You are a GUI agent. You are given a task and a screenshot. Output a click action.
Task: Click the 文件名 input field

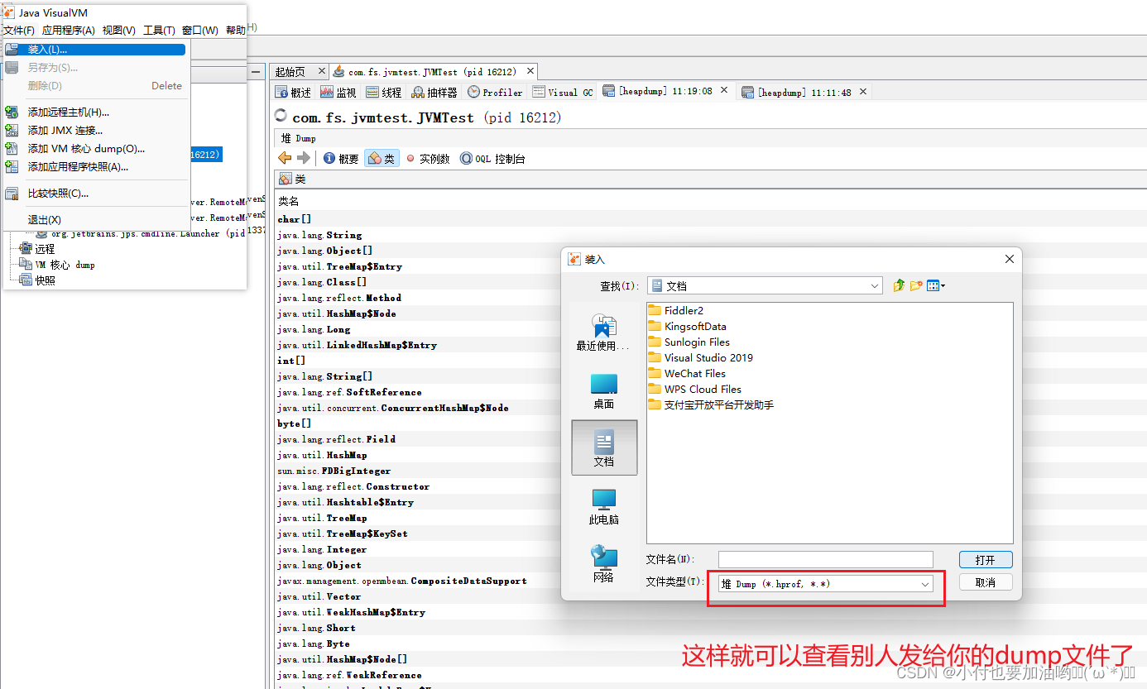(825, 560)
